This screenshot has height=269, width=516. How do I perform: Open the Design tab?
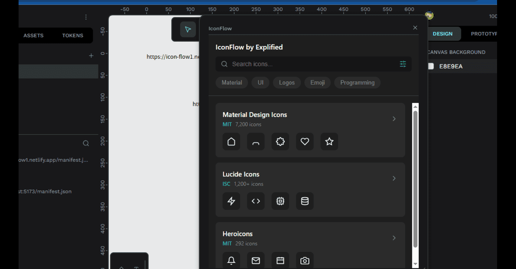442,34
